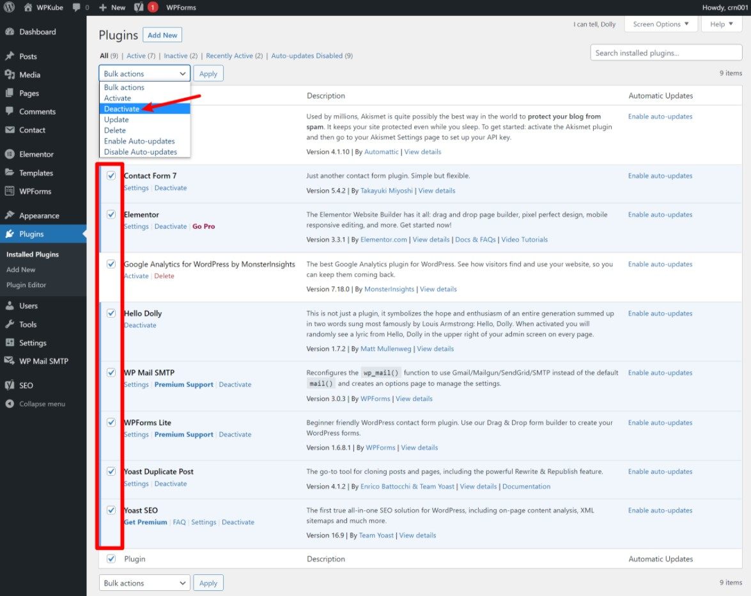Uncheck the Hello Dolly checkbox
The image size is (751, 596).
pos(111,313)
